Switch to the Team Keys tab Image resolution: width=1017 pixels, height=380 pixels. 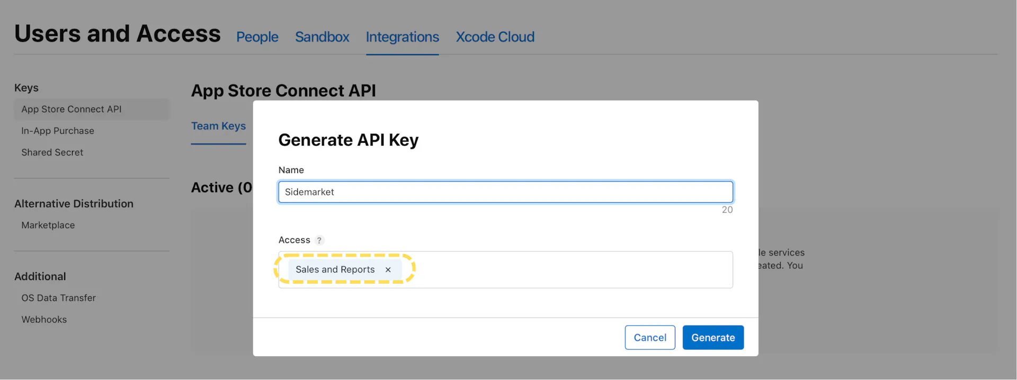218,126
